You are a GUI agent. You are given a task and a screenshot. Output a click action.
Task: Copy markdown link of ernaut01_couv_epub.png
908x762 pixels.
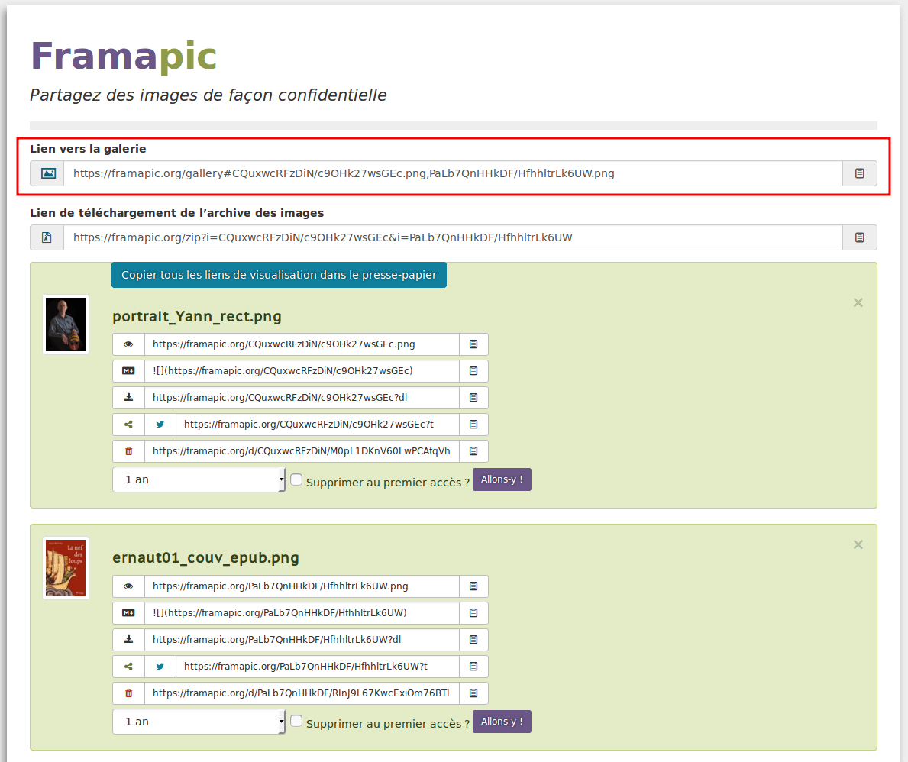tap(473, 612)
